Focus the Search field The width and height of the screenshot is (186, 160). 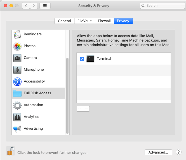[163, 6]
